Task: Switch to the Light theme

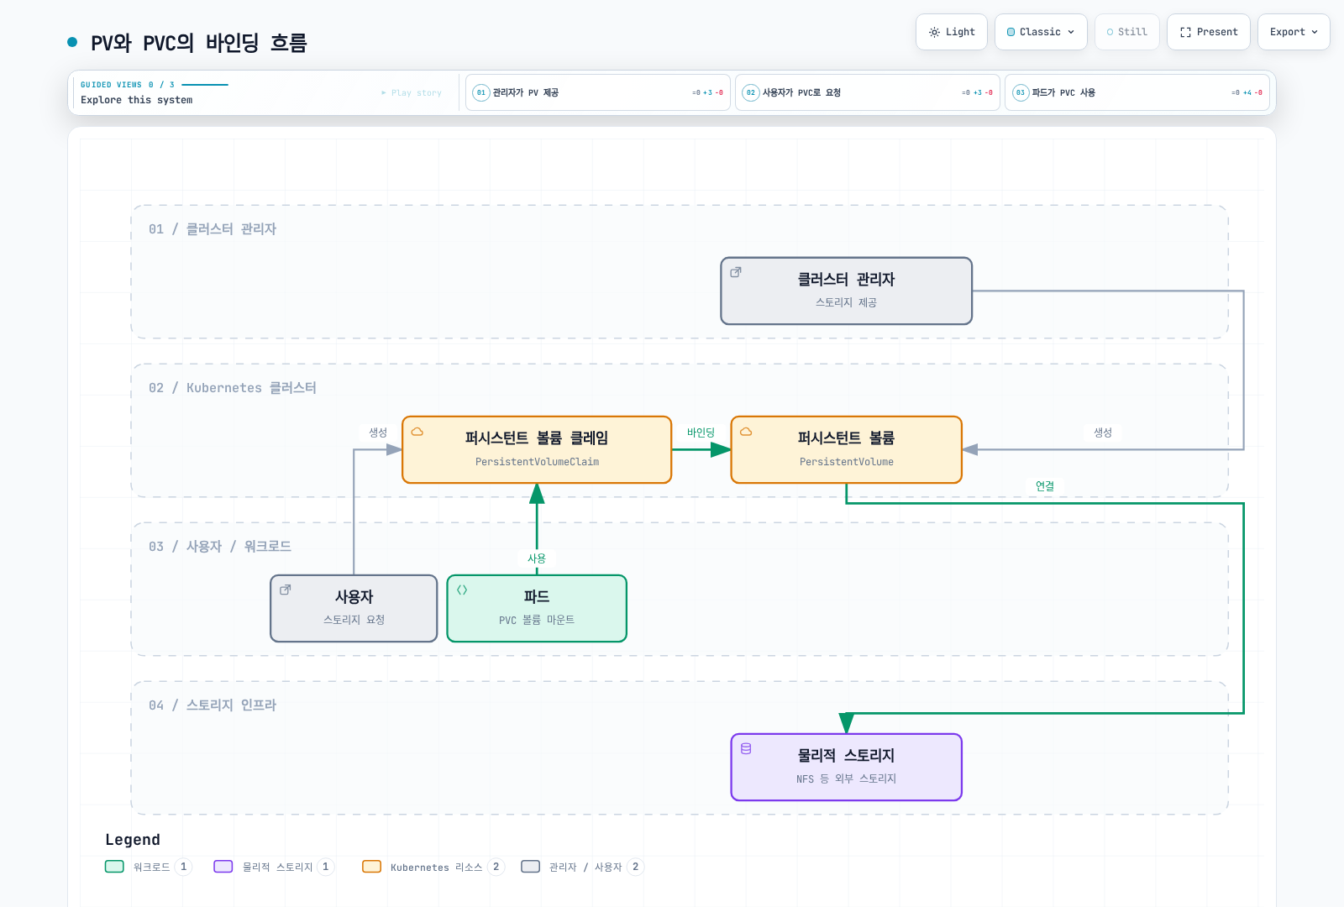Action: click(951, 32)
